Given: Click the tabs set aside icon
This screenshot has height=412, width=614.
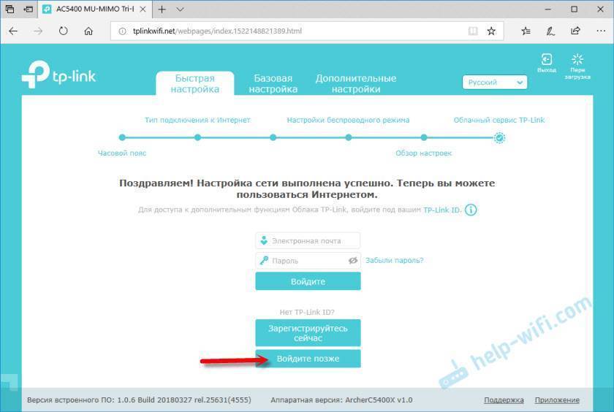Looking at the screenshot, I should (x=10, y=9).
